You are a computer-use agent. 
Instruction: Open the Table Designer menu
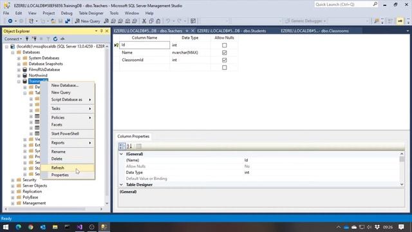click(91, 13)
